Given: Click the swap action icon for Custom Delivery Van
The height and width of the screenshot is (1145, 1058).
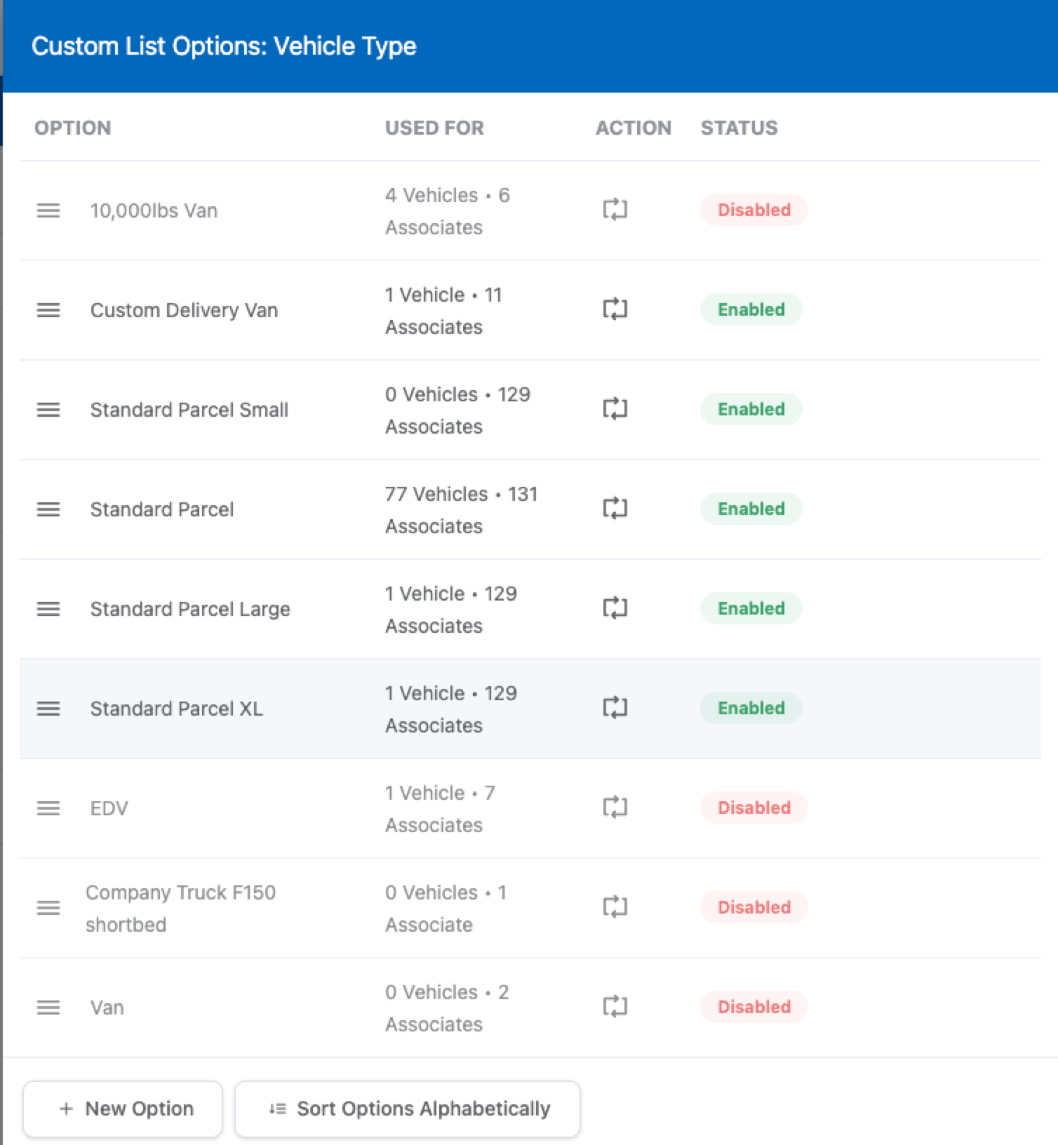Looking at the screenshot, I should click(x=615, y=309).
